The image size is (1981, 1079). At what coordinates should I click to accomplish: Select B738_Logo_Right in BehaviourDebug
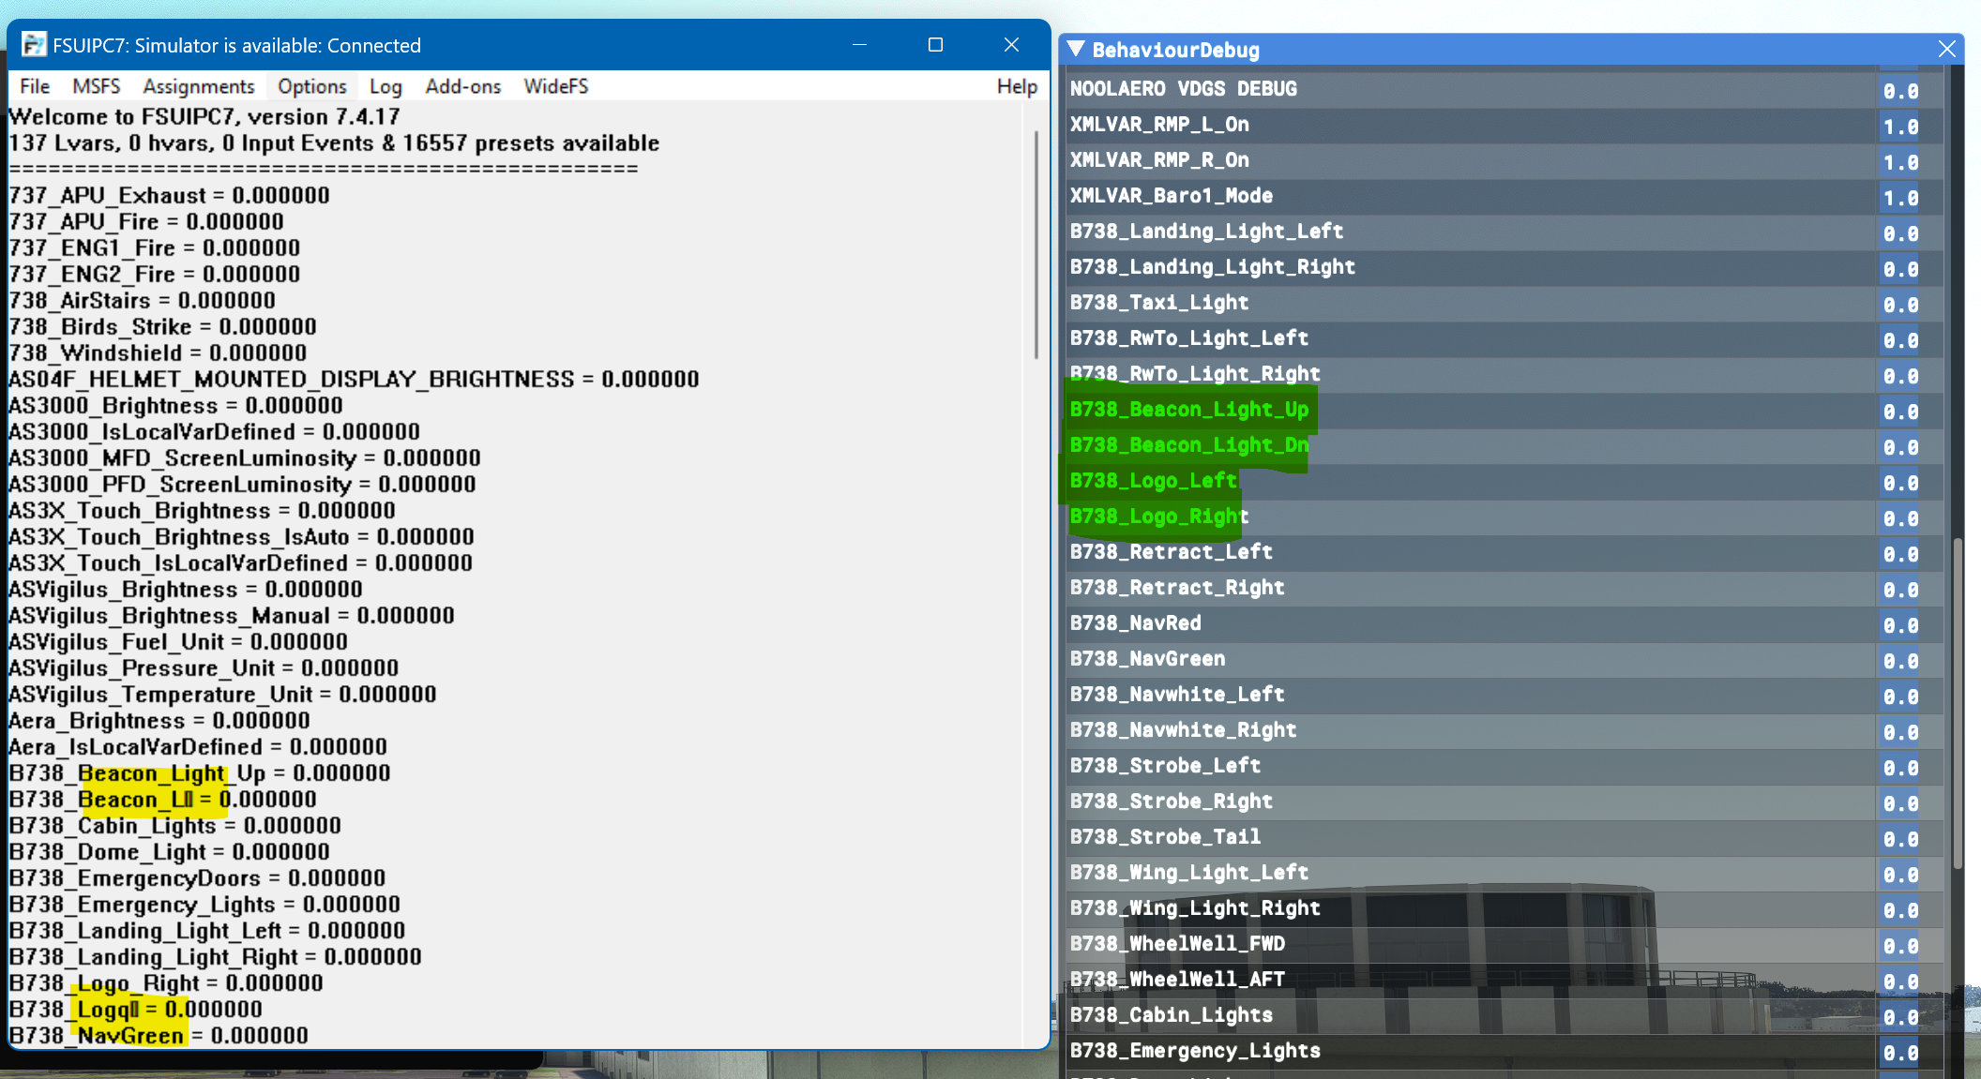click(1505, 517)
